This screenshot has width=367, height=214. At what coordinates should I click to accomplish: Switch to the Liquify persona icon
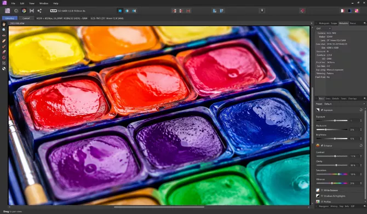tap(16, 11)
